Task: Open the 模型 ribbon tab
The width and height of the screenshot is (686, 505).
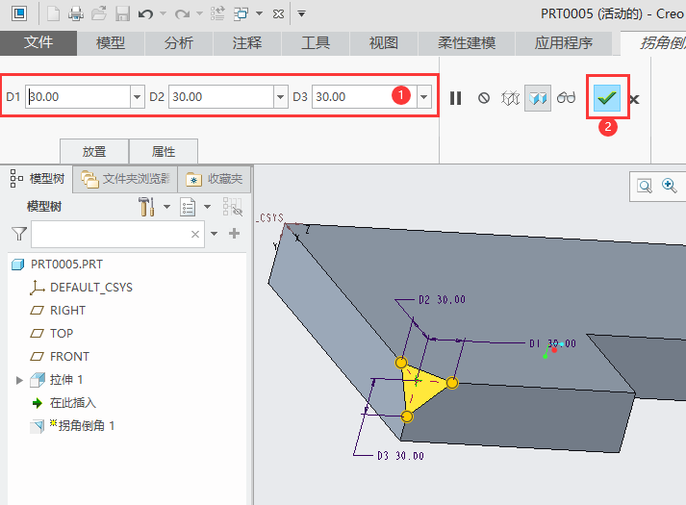Action: (111, 43)
